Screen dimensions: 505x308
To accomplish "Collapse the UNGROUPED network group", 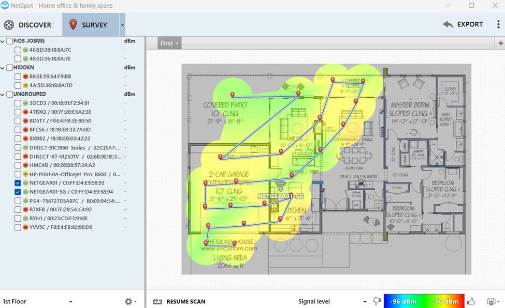I will [x=3, y=94].
